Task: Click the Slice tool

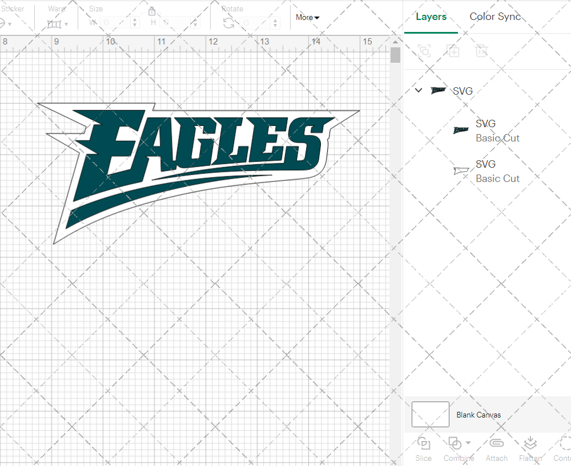Action: [424, 449]
